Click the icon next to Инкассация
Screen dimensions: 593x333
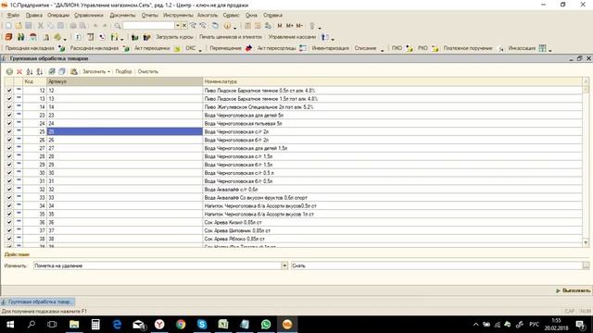coord(543,48)
